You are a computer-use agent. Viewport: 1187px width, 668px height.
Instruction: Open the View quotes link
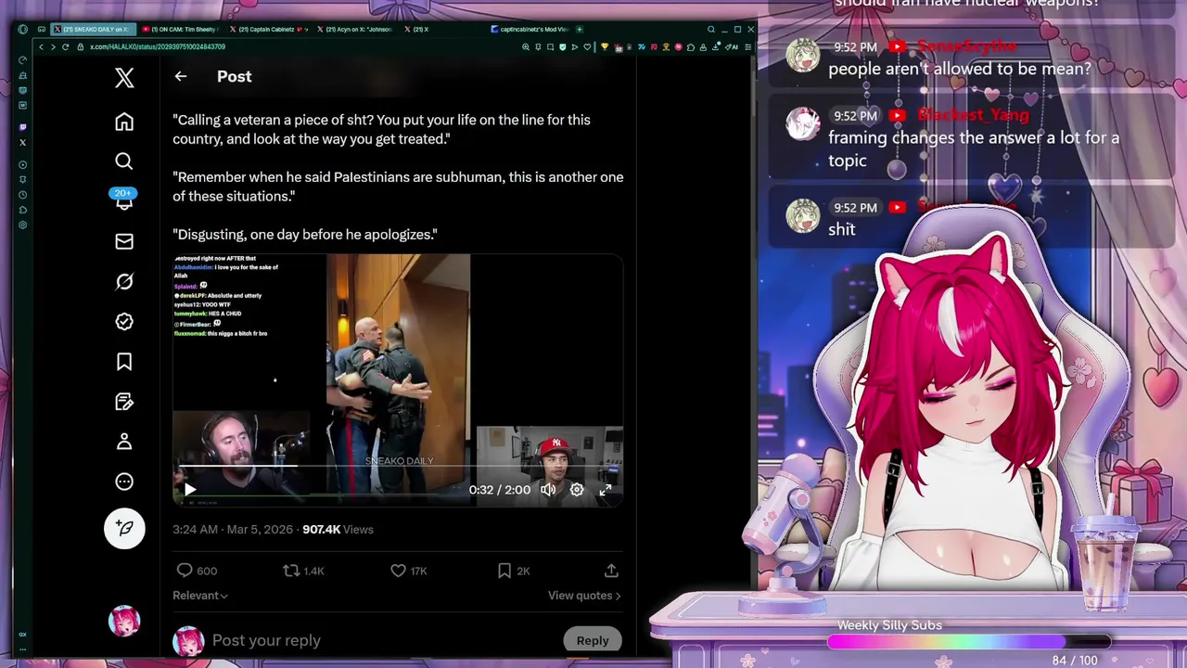click(584, 596)
